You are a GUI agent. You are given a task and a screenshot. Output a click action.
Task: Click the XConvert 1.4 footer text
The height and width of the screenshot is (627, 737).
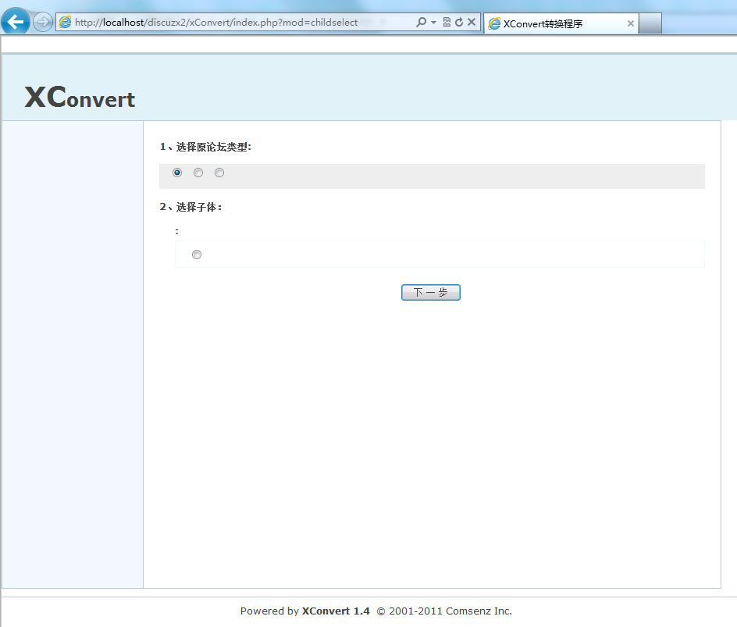[336, 611]
